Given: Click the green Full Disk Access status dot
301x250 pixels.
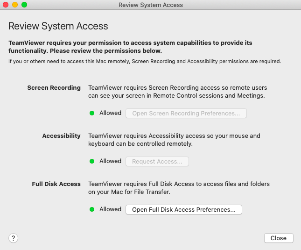Looking at the screenshot, I should pos(92,209).
